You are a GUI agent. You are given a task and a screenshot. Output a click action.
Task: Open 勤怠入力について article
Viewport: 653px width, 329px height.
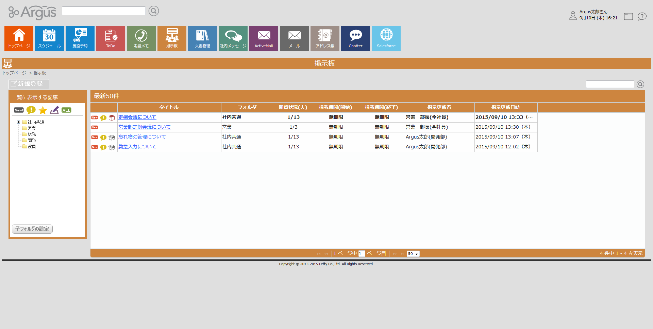click(137, 147)
